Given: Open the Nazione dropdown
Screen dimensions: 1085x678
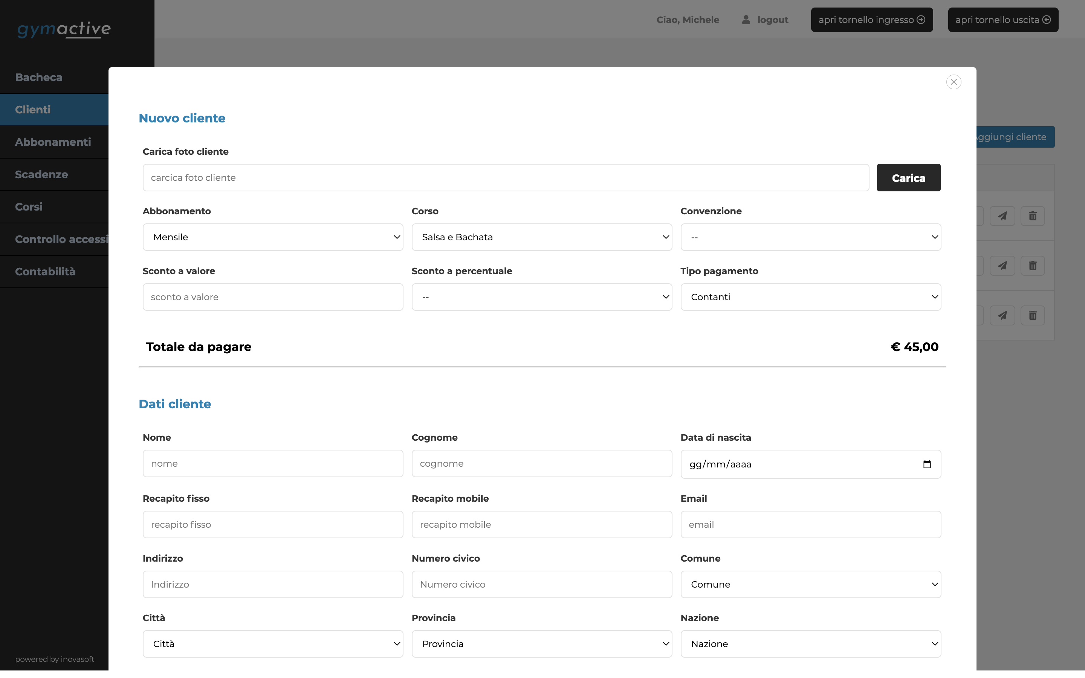Looking at the screenshot, I should [x=811, y=644].
